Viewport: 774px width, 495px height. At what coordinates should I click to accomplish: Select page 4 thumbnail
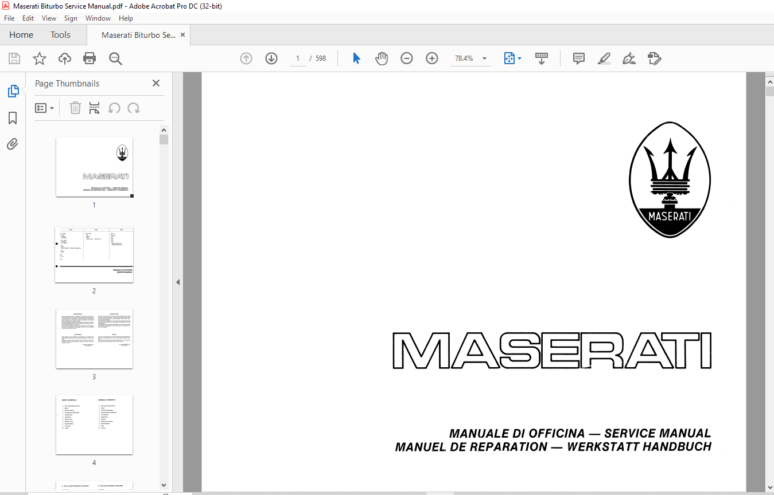[x=94, y=425]
